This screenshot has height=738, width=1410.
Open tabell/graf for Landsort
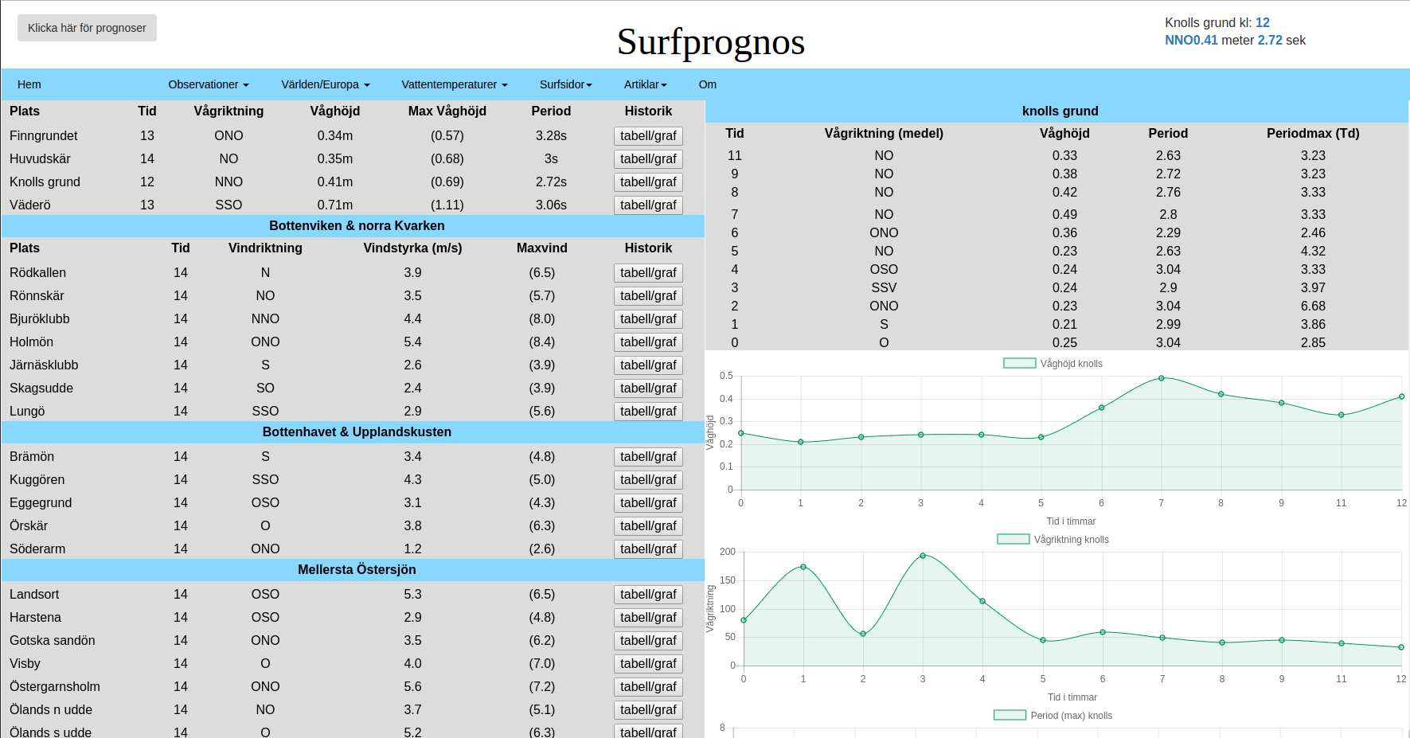pyautogui.click(x=648, y=595)
